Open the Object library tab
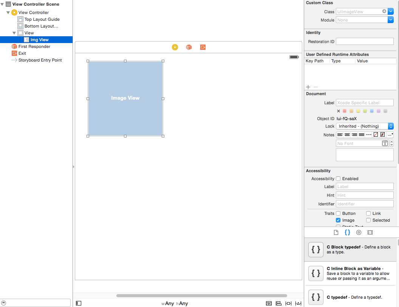Image resolution: width=399 pixels, height=307 pixels. tap(359, 232)
